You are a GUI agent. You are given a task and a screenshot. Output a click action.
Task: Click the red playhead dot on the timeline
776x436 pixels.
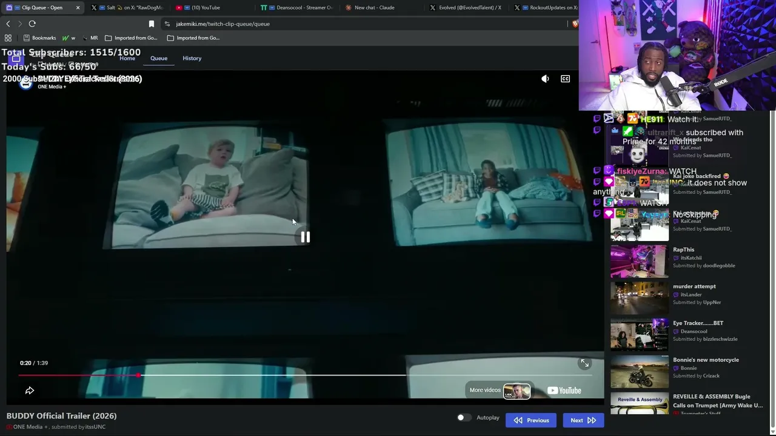(x=139, y=375)
